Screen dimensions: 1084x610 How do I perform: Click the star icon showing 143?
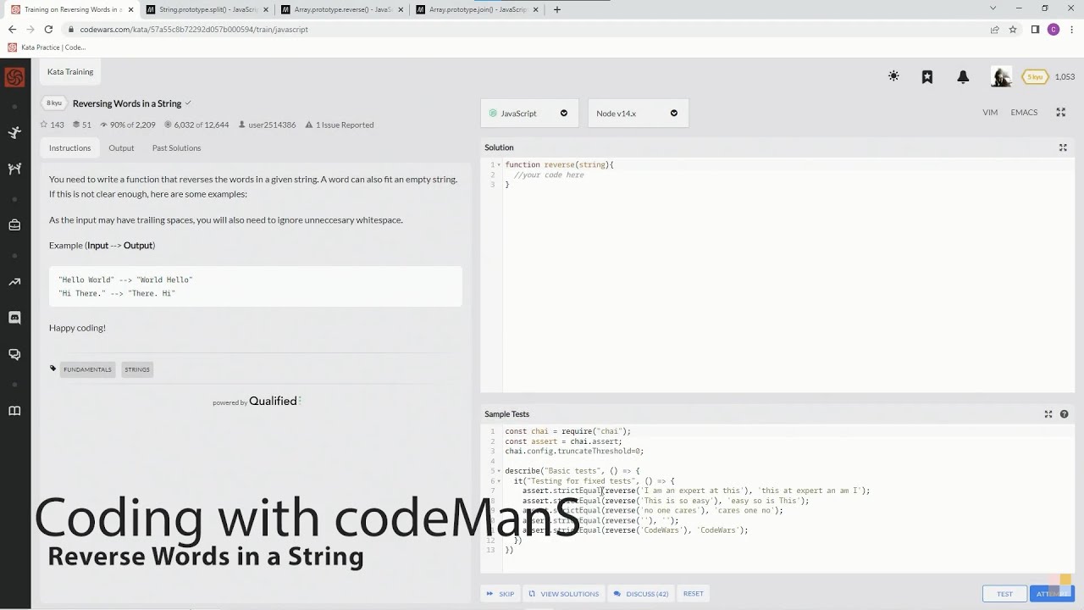[x=44, y=125]
